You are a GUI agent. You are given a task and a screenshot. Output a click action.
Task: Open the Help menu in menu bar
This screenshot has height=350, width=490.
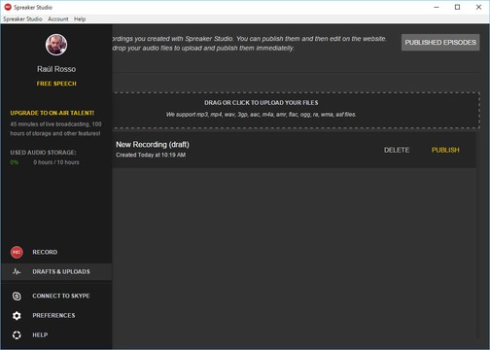(x=80, y=19)
